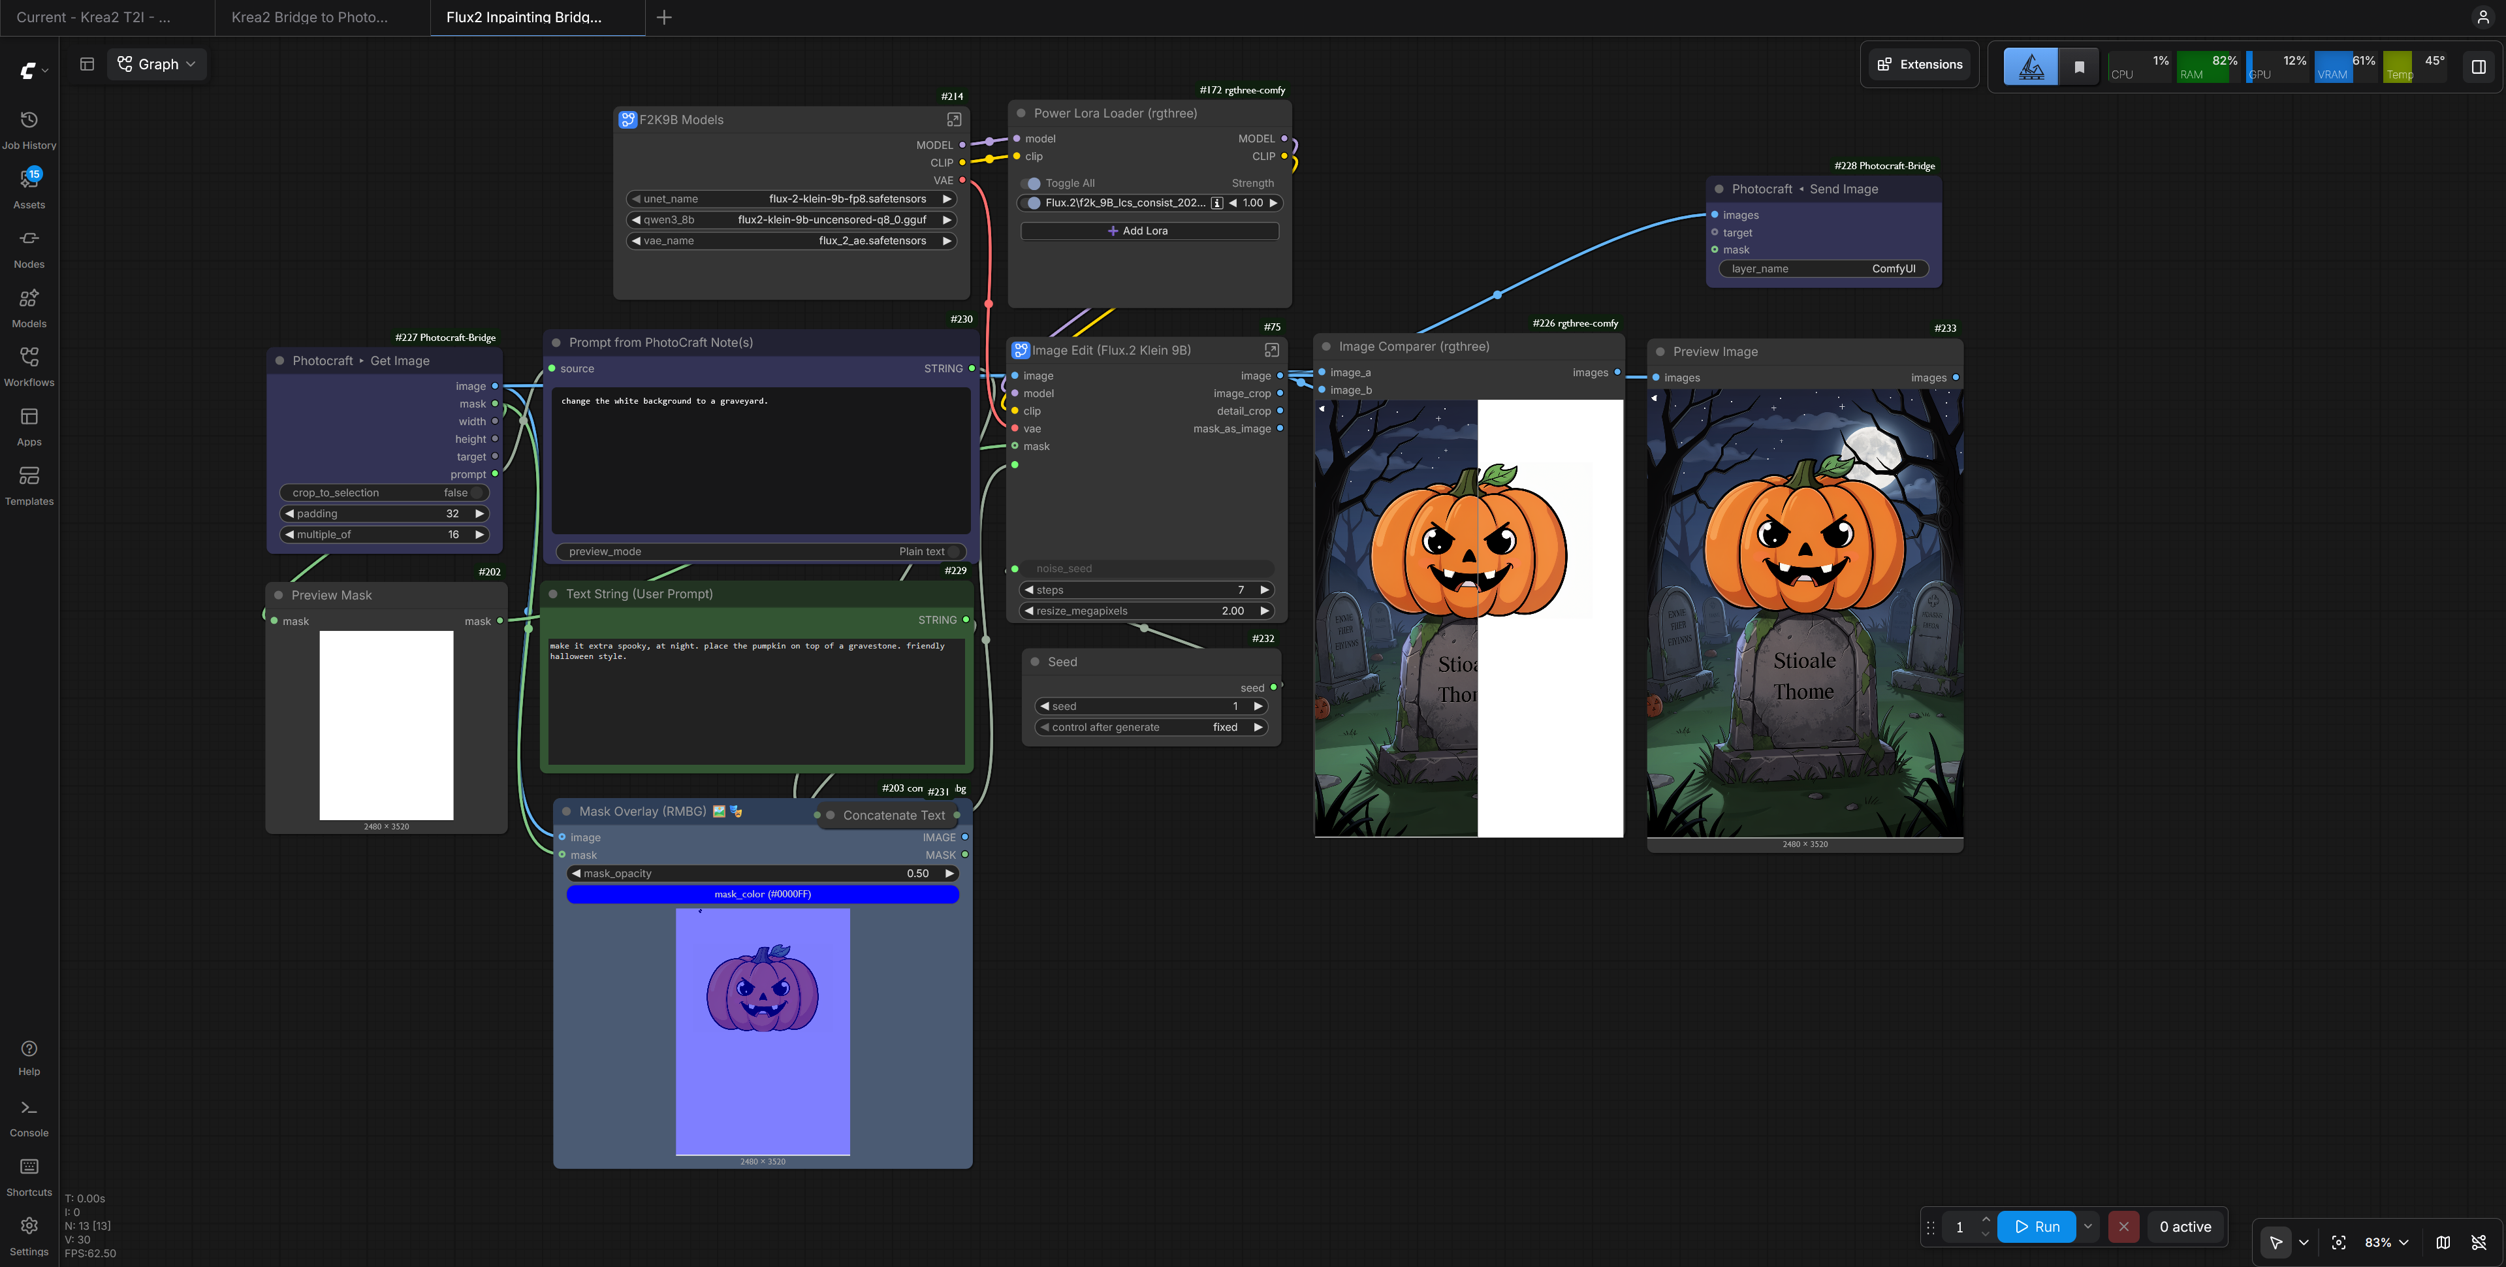
Task: Click the fit view icon
Action: pos(2339,1243)
